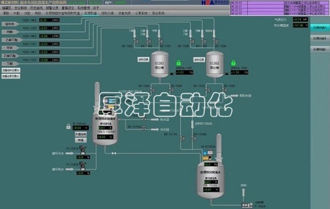Click the FIQS-1402 flow rate value field
This screenshot has height=209, width=330.
[x=49, y=20]
